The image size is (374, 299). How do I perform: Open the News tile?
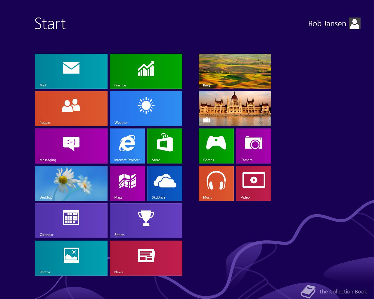(x=146, y=258)
